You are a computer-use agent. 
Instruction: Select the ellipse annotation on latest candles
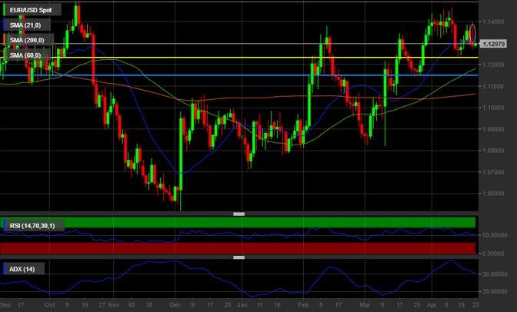pos(472,33)
